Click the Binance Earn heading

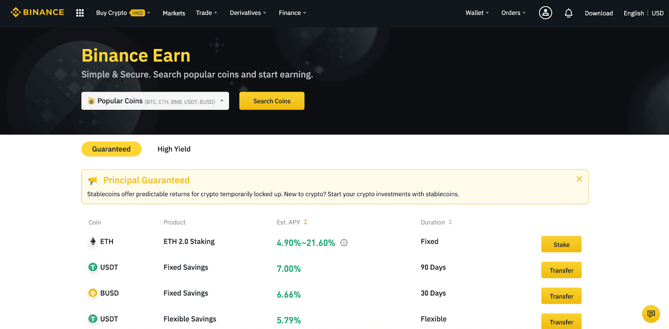[x=136, y=56]
